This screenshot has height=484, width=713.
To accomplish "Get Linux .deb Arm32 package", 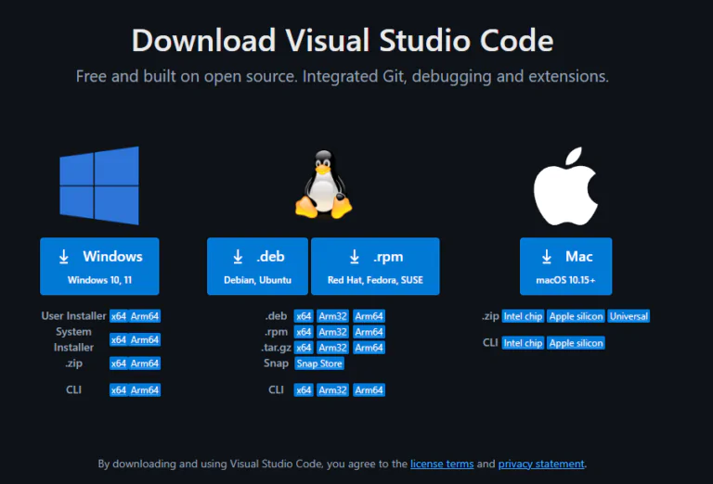I will point(333,316).
